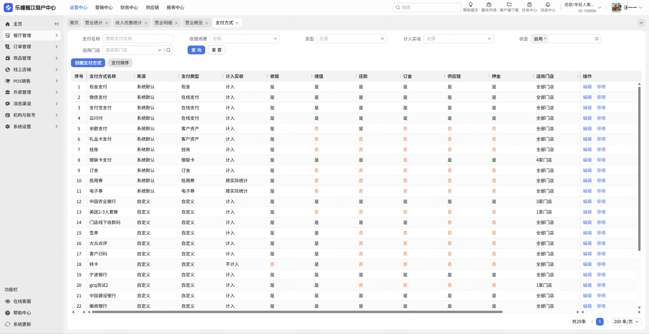Screen dimensions: 649x334
Task: Click the 查询 search button
Action: click(196, 50)
